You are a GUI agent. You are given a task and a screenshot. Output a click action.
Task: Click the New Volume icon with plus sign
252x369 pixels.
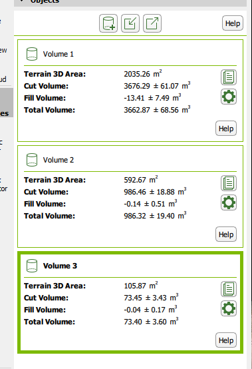[x=108, y=23]
